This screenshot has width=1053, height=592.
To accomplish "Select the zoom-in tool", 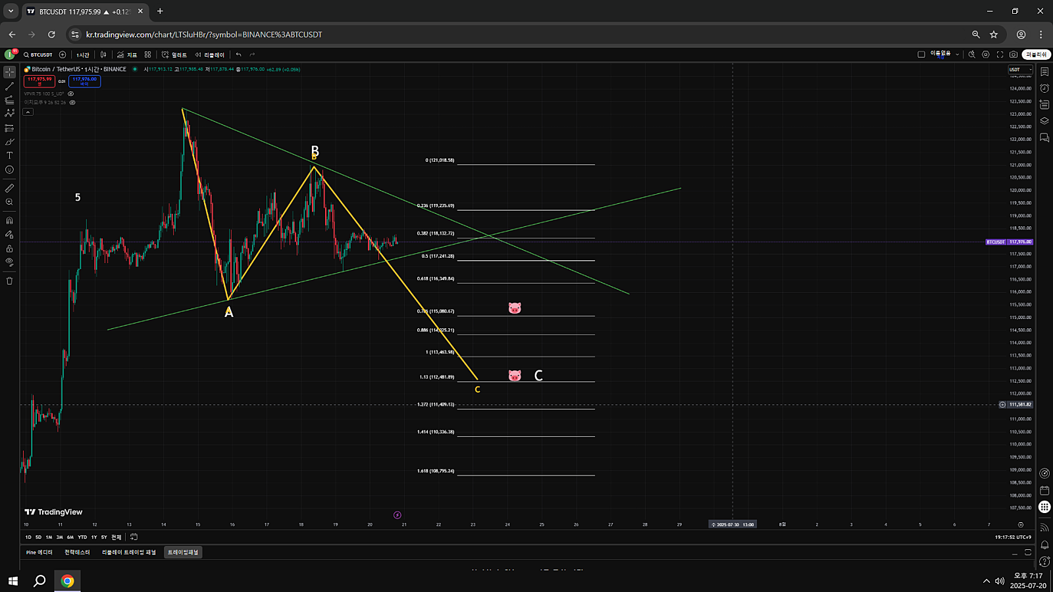I will coord(9,202).
